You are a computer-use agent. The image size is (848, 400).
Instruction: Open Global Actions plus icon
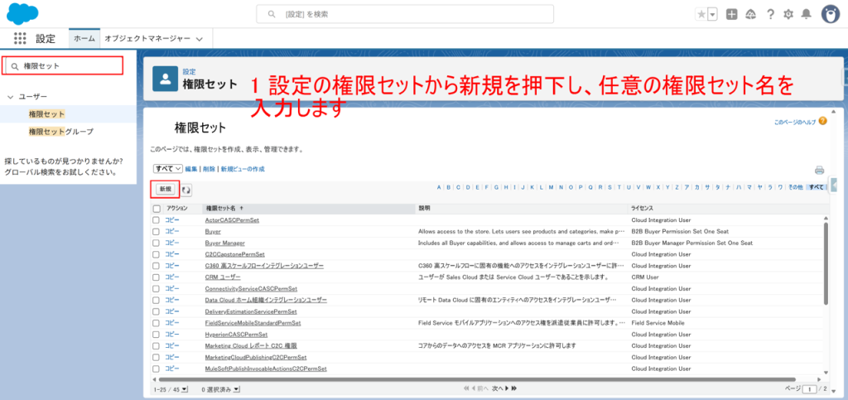(x=731, y=14)
